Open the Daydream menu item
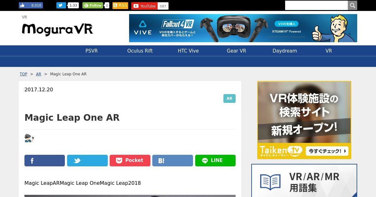Viewport: 376px width, 197px height. tap(285, 51)
